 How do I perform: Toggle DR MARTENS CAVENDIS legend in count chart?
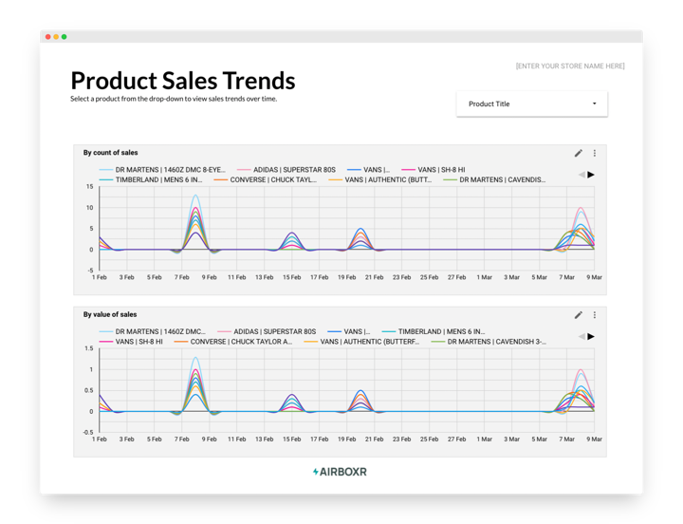(494, 179)
